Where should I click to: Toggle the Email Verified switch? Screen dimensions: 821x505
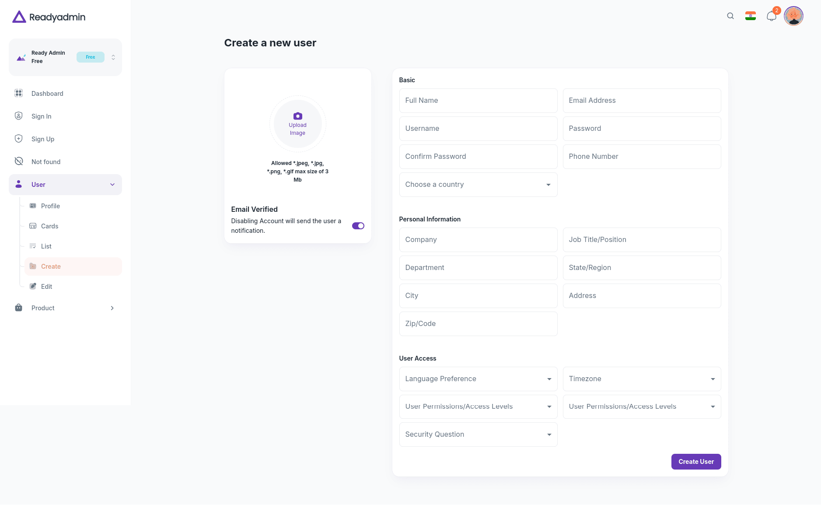(x=358, y=225)
